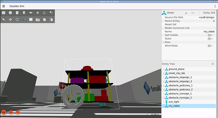Toggle the Static switch
Screen dimensions: 218x118
click(x=210, y=38)
